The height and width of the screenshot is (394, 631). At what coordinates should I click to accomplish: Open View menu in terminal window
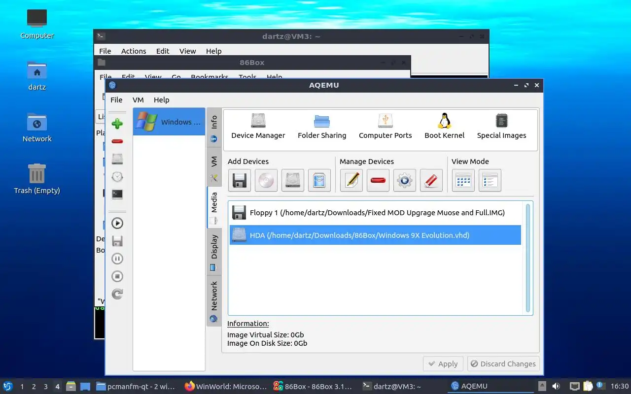(187, 51)
